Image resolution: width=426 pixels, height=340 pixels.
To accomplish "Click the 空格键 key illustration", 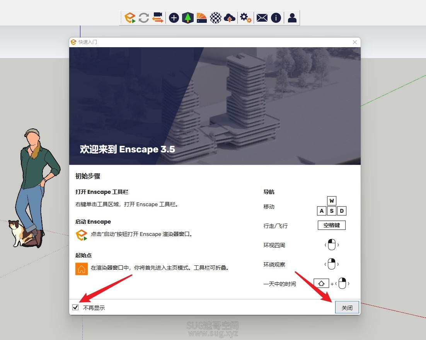I will [x=332, y=225].
